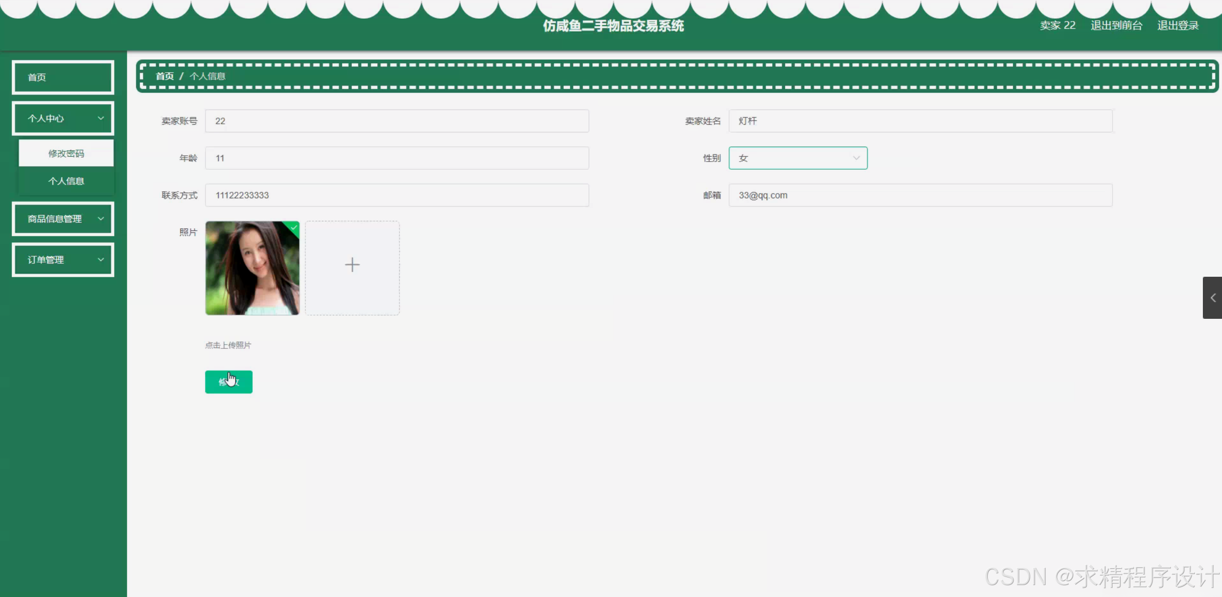Screen dimensions: 1222x597
Task: Click the 首页 breadcrumb link
Action: click(x=164, y=76)
